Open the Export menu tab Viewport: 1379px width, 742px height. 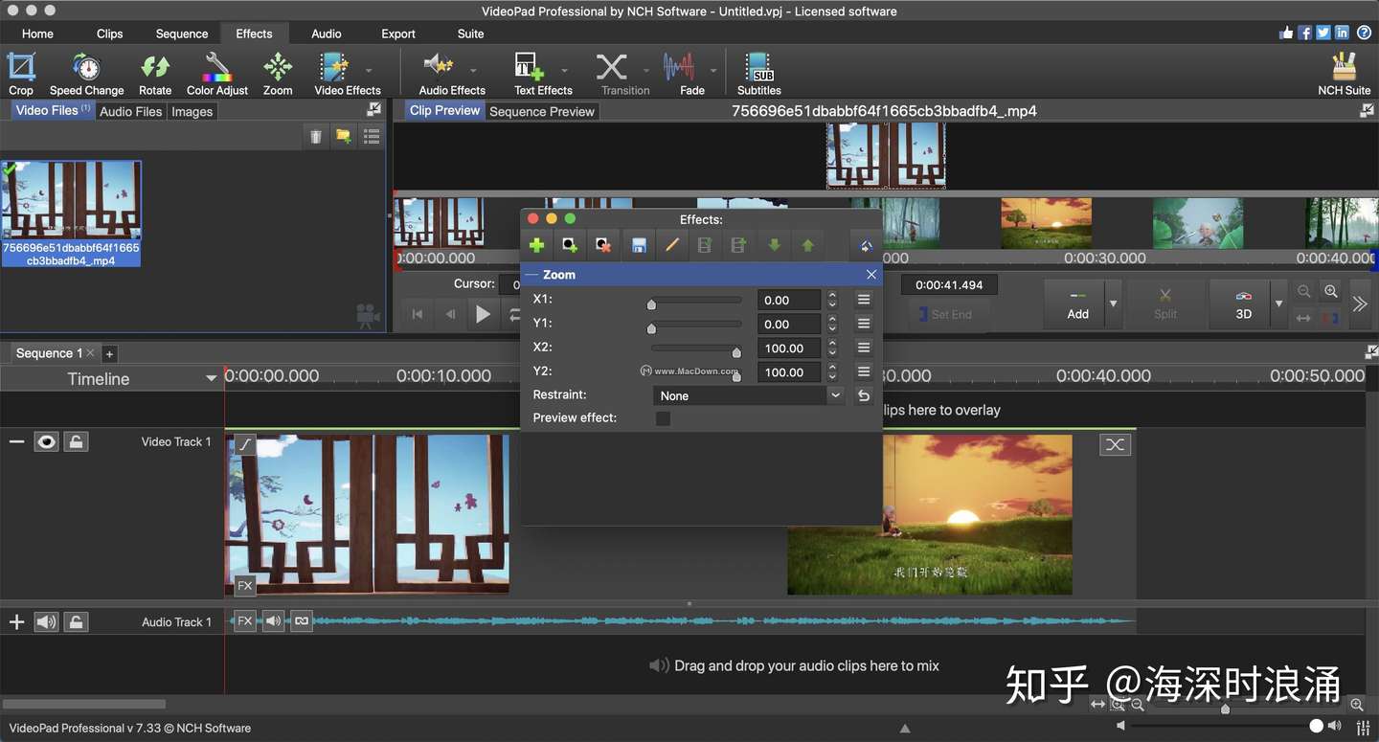click(x=398, y=34)
